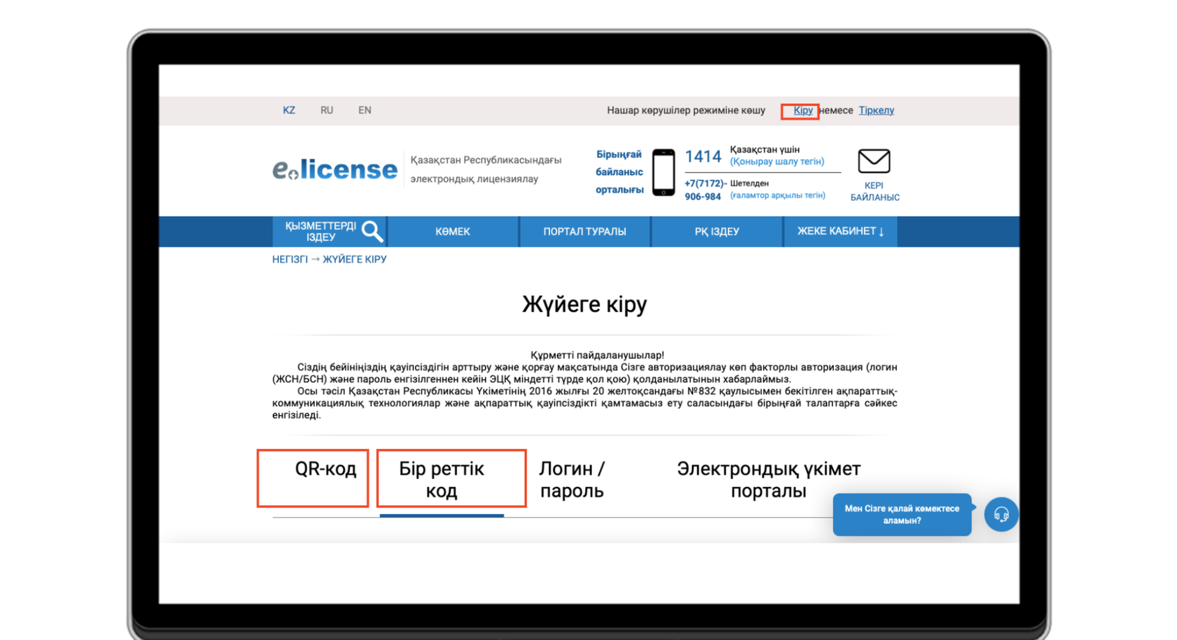Expand the ЖЕКЕ КАБИНЕТ dropdown menu
The image size is (1177, 640).
tap(840, 232)
